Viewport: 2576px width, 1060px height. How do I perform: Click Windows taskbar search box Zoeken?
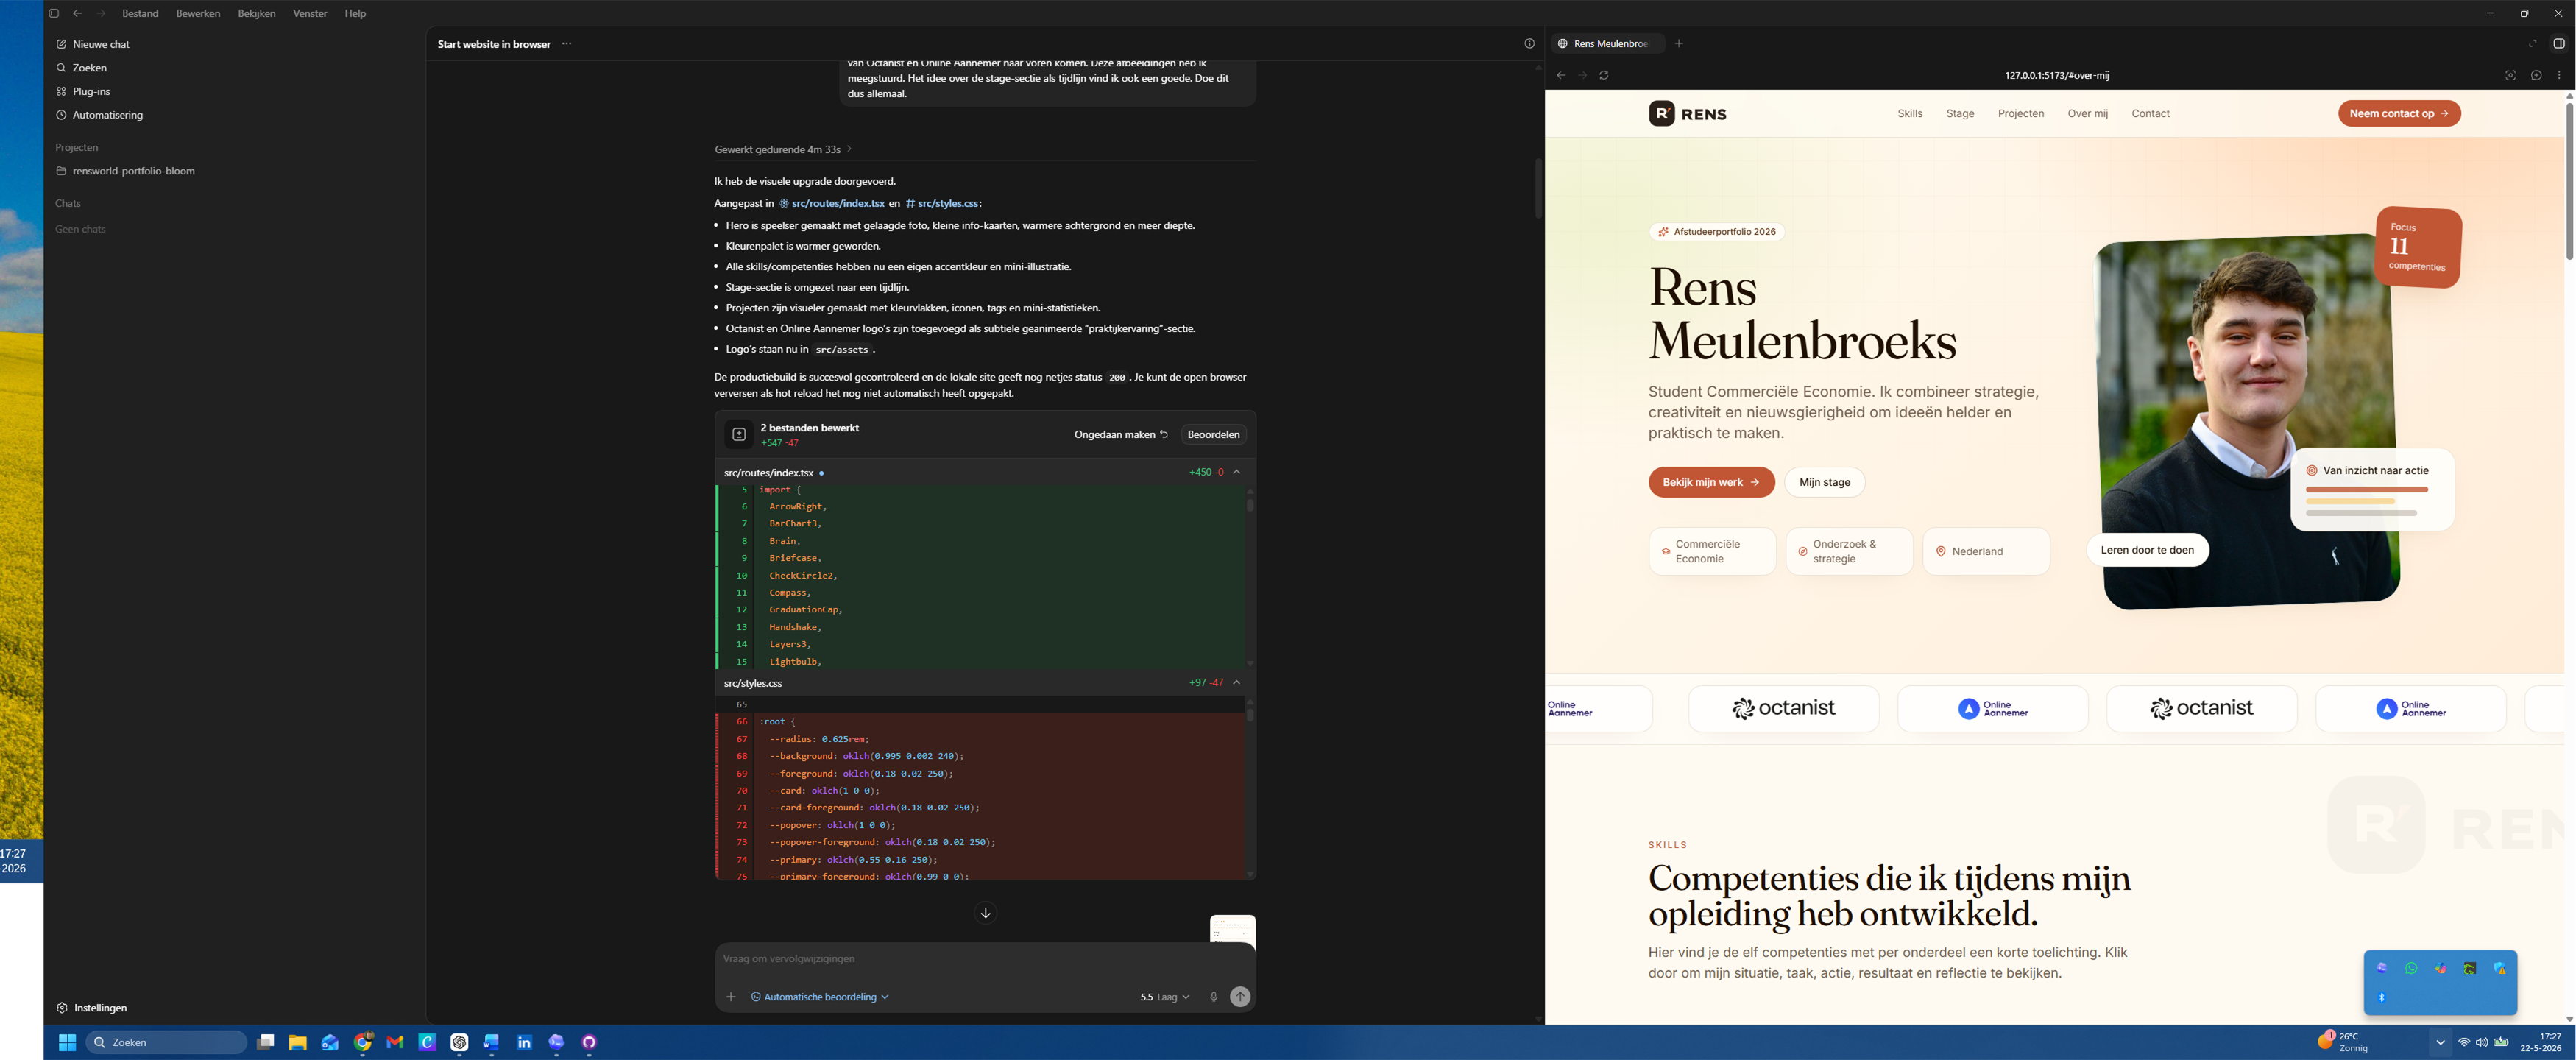click(166, 1042)
